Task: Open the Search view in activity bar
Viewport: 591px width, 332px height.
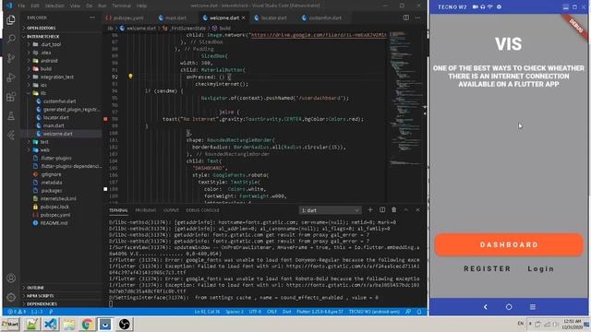Action: coord(11,39)
